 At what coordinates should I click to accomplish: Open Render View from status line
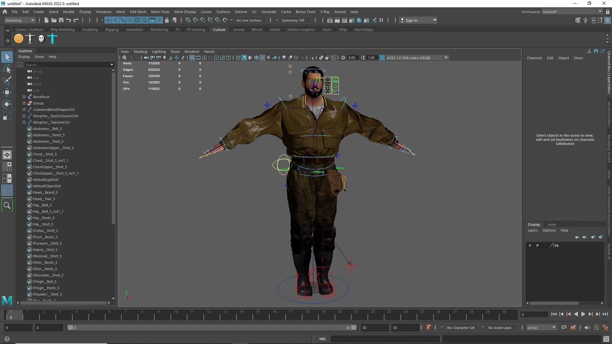[330, 20]
